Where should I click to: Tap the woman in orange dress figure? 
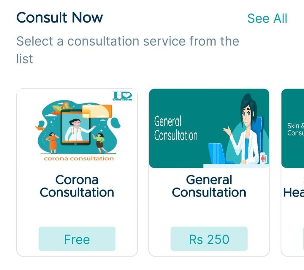coord(53,142)
